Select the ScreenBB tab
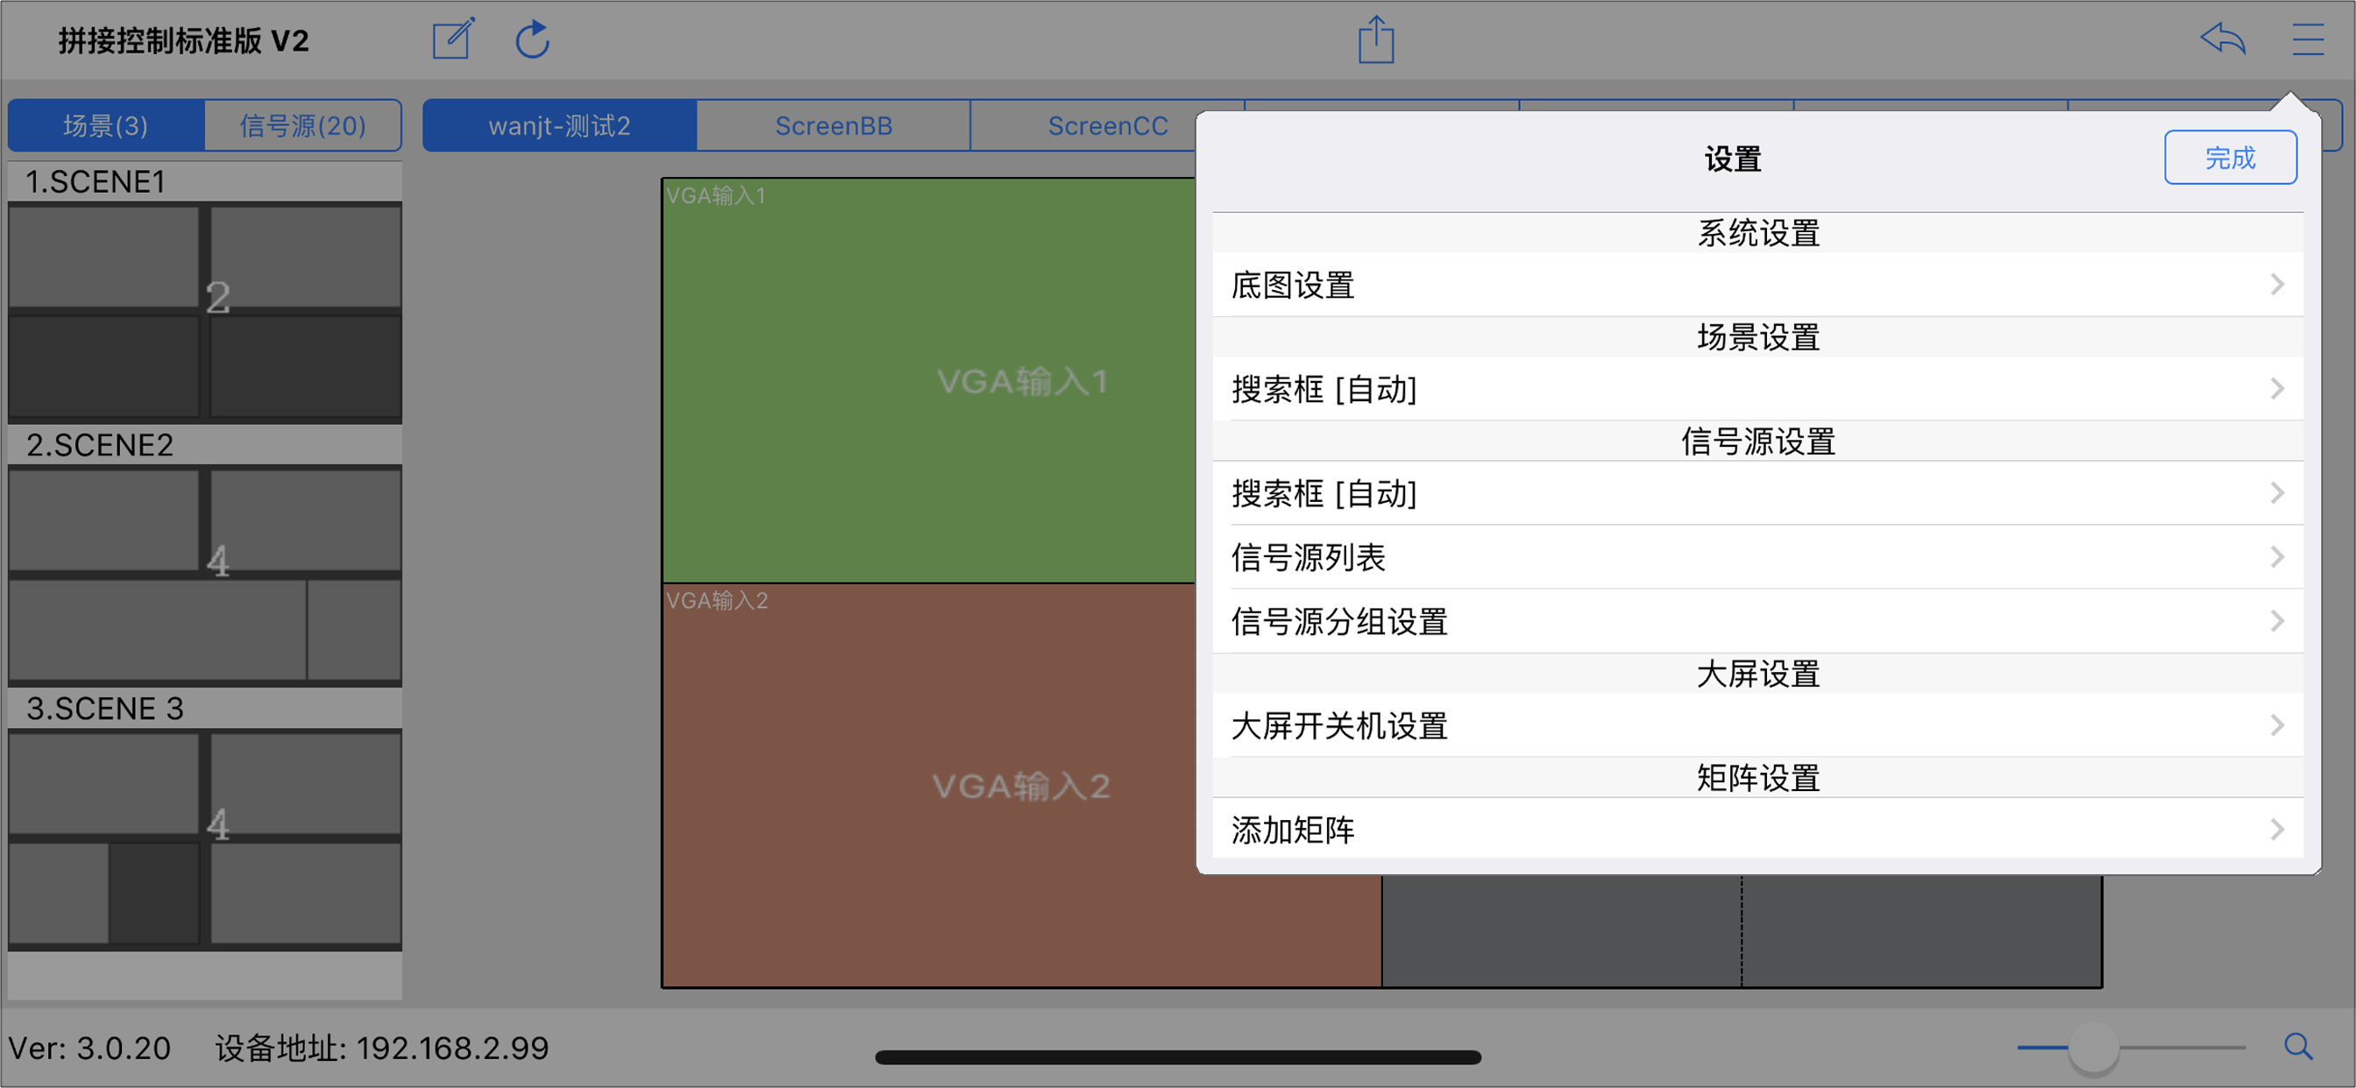The width and height of the screenshot is (2356, 1088). [x=834, y=125]
